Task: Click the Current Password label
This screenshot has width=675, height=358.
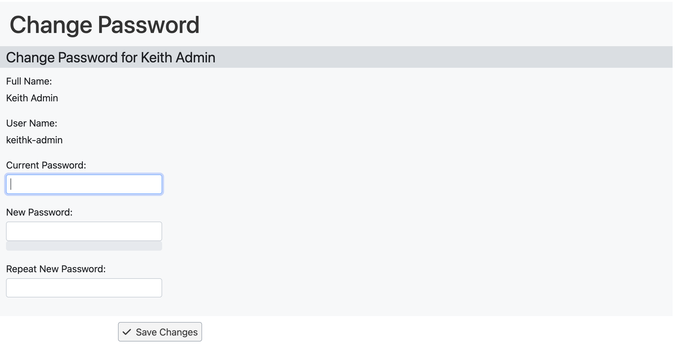Action: click(x=46, y=165)
